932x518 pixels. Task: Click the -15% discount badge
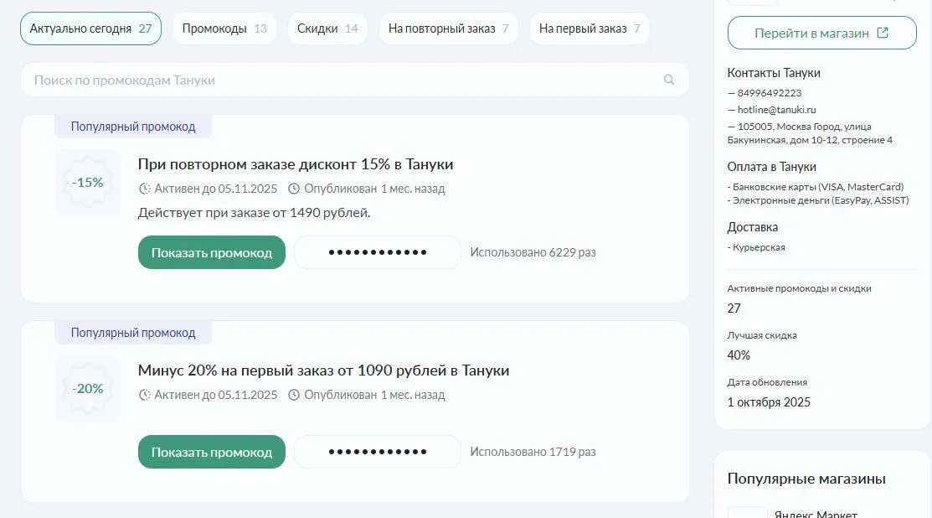(88, 182)
